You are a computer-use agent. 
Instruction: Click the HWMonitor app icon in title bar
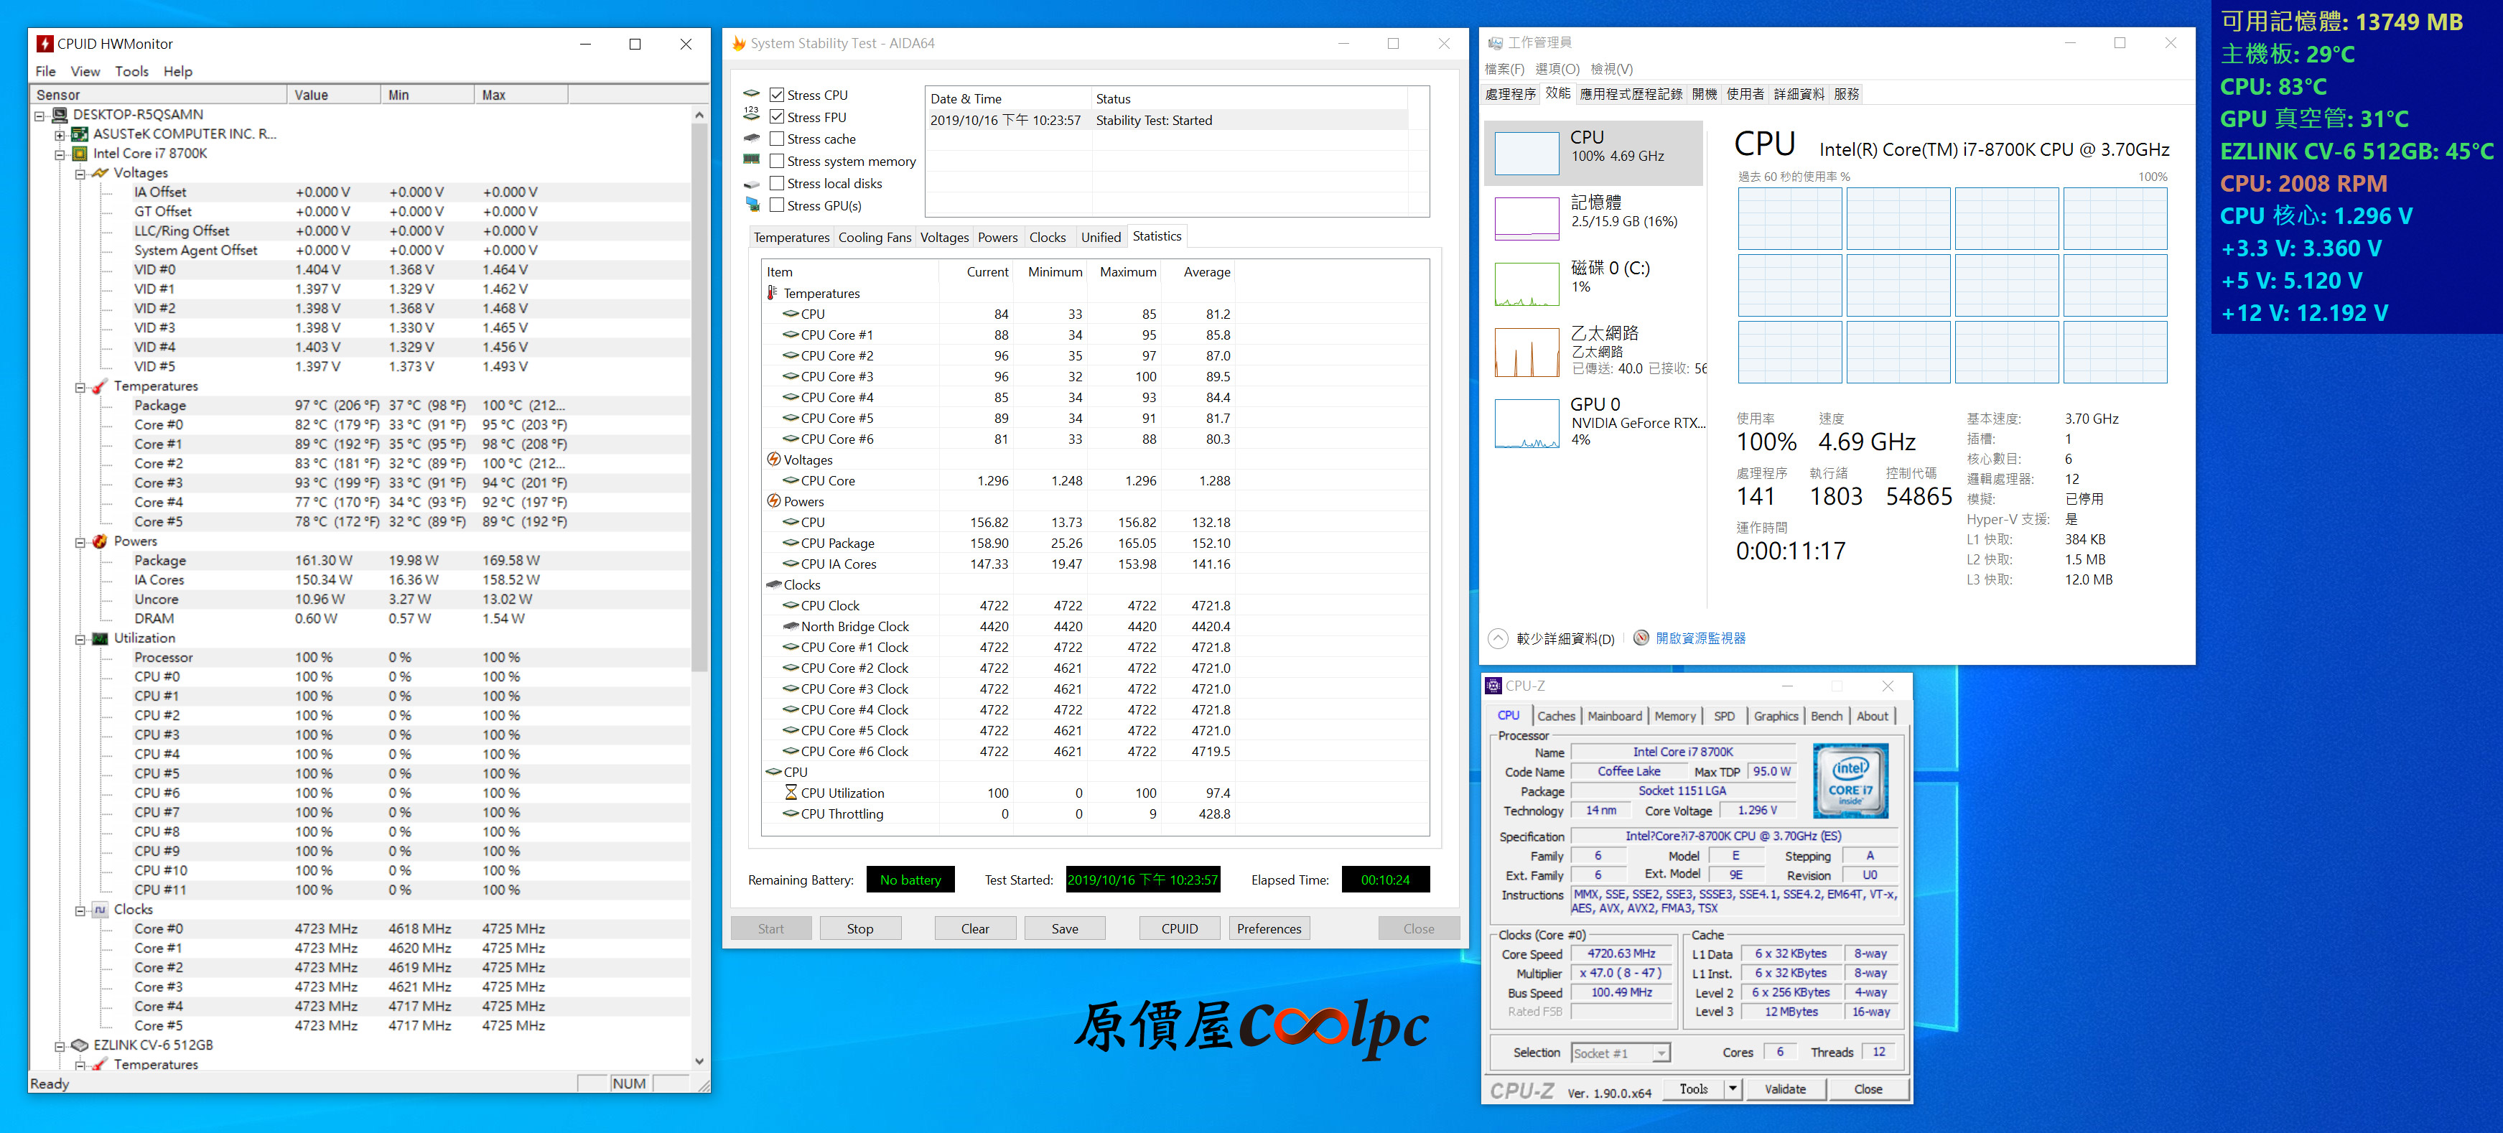pyautogui.click(x=45, y=44)
